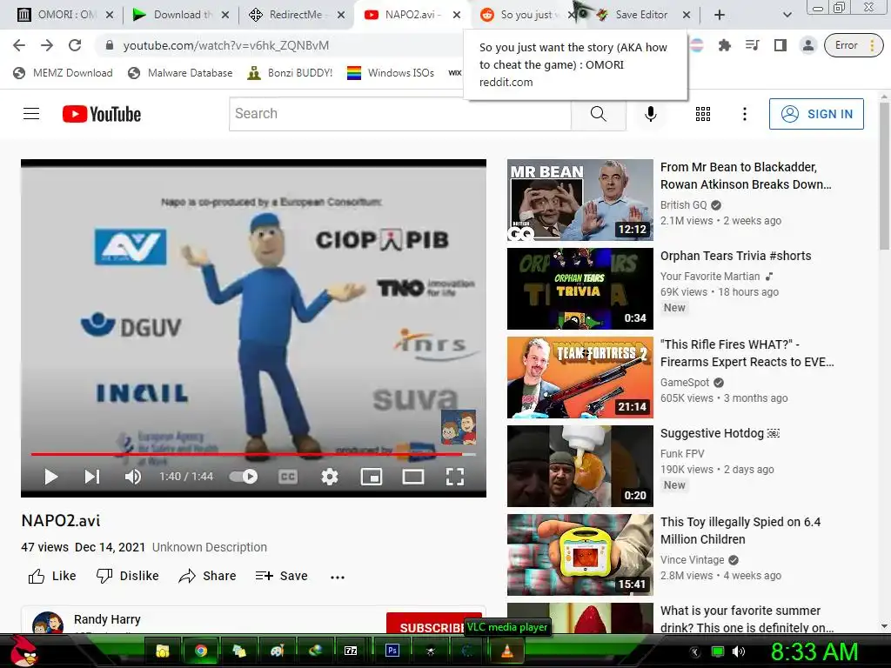Open the tab search chevron

pyautogui.click(x=787, y=15)
